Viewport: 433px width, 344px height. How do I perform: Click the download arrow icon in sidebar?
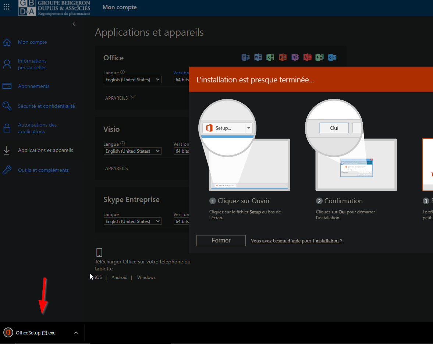pyautogui.click(x=7, y=150)
